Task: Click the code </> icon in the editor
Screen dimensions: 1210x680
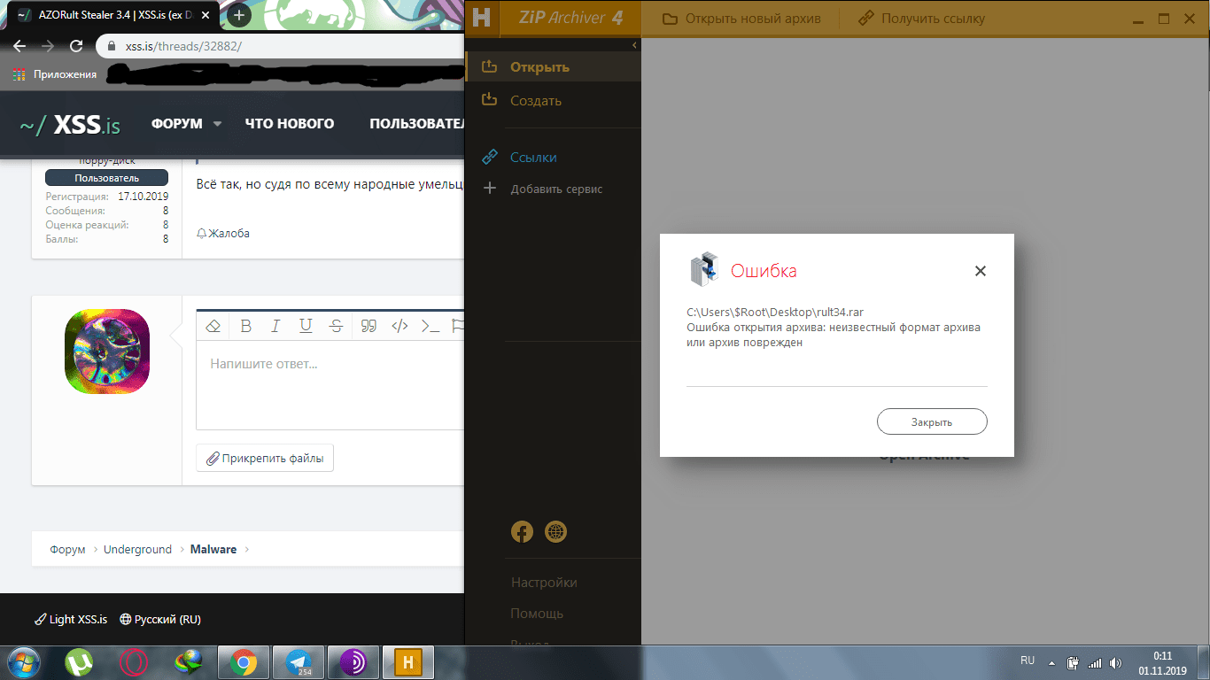Action: click(399, 326)
